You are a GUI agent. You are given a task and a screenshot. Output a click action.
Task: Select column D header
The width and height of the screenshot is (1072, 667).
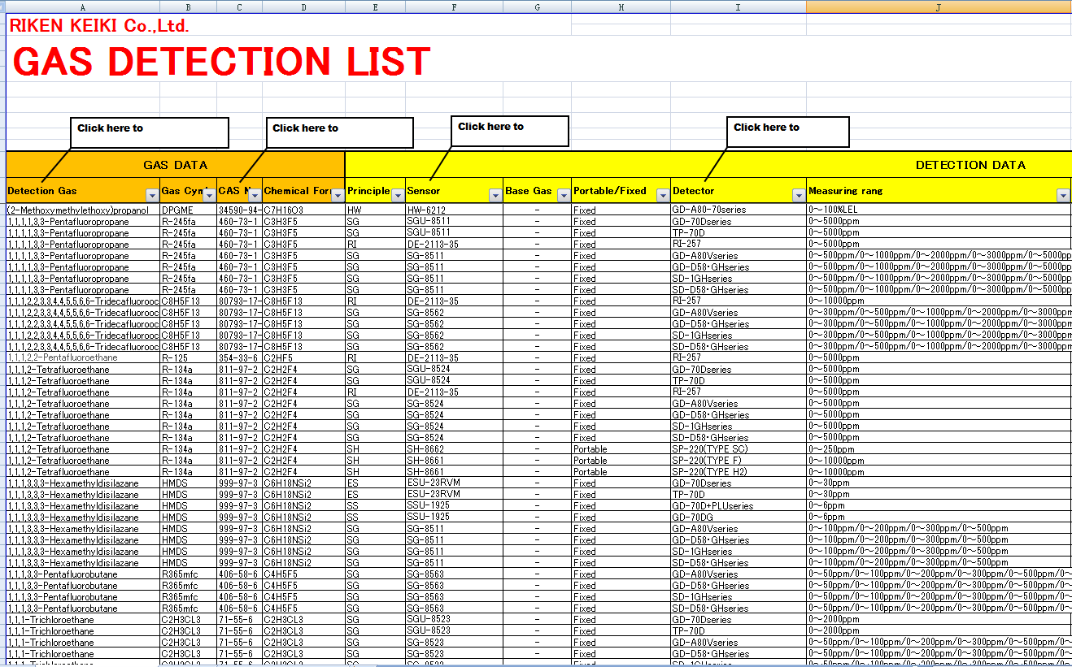pos(303,6)
